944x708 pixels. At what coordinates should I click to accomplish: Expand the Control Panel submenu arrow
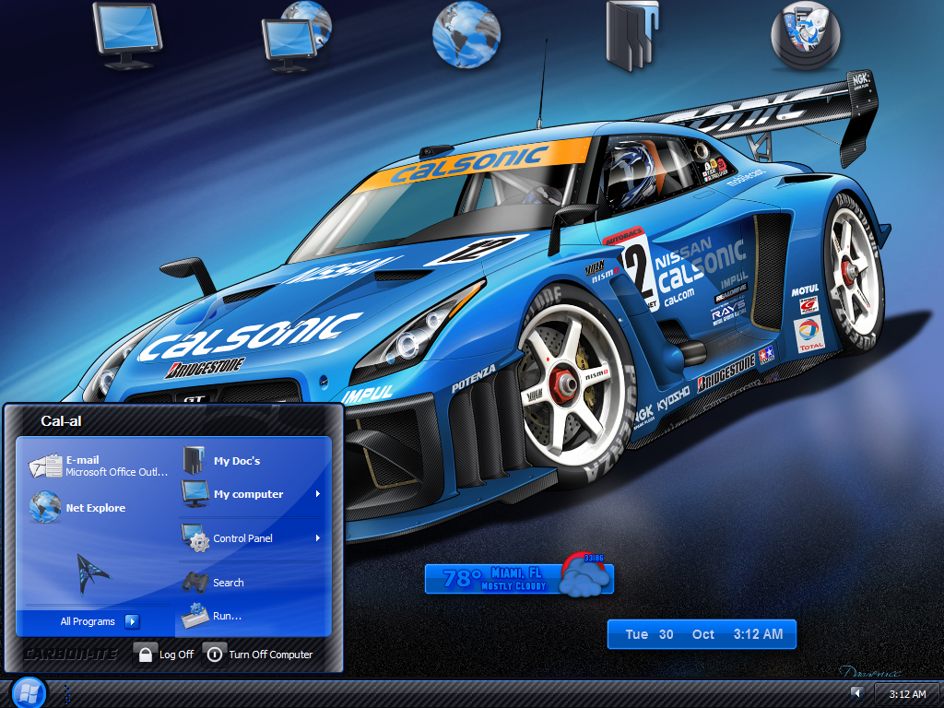(318, 537)
